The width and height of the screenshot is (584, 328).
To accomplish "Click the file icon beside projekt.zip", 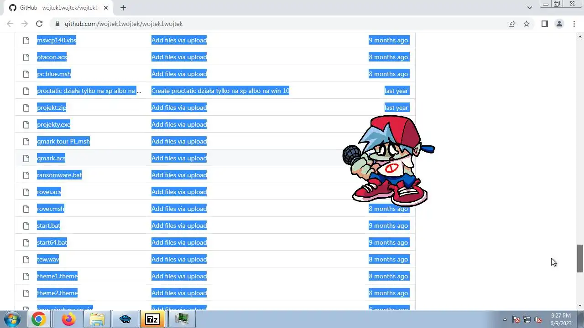I will click(x=26, y=108).
